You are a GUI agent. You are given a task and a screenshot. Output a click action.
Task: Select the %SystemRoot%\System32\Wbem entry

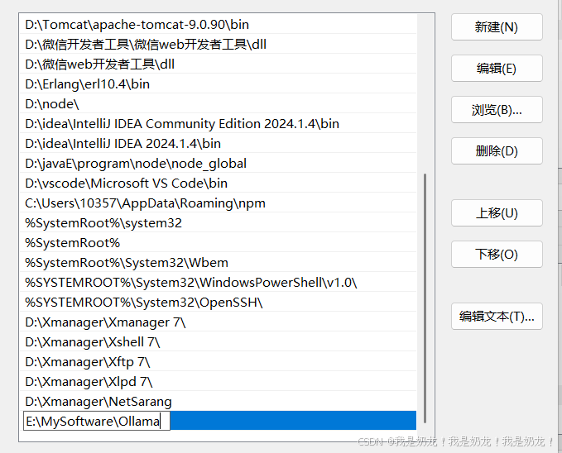click(x=218, y=263)
